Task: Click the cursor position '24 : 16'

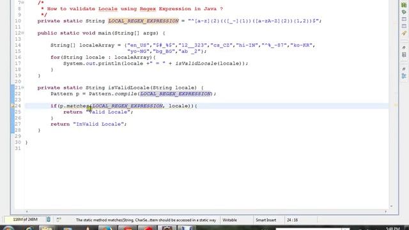Action: pyautogui.click(x=293, y=220)
